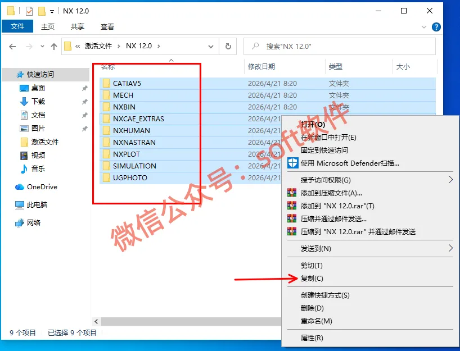Select the UGPHOTO folder icon
This screenshot has height=351, width=460.
pos(106,177)
